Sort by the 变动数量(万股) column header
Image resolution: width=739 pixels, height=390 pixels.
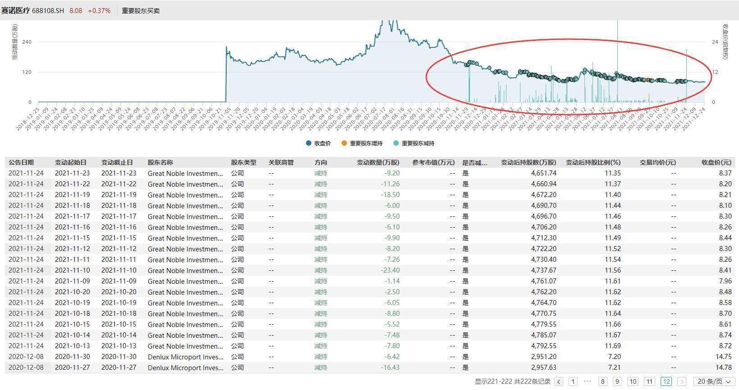tap(378, 162)
